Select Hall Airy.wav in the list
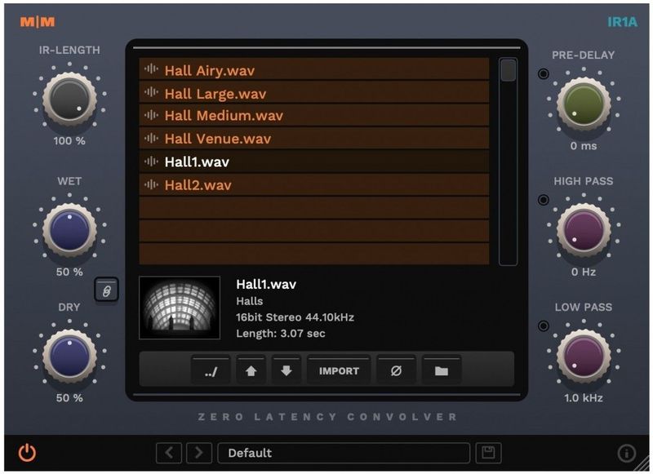653x474 pixels. click(x=314, y=69)
